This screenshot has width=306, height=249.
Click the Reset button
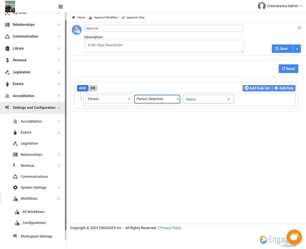coord(288,69)
